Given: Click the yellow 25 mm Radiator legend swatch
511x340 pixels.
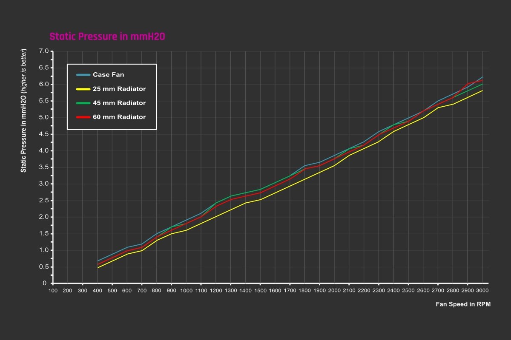Looking at the screenshot, I should point(83,89).
